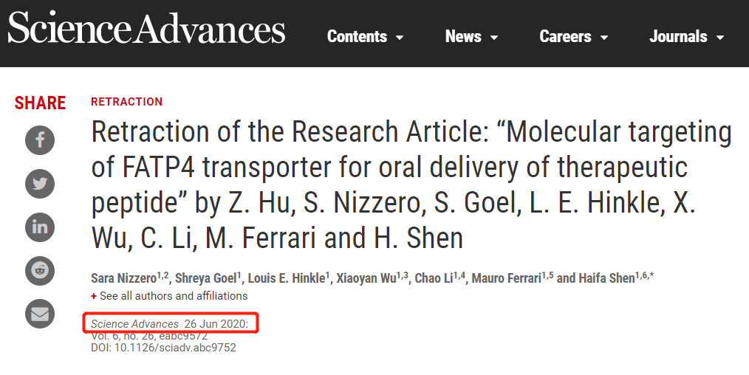This screenshot has height=375, width=749.
Task: Open the Science Advances homepage logo
Action: click(x=146, y=27)
